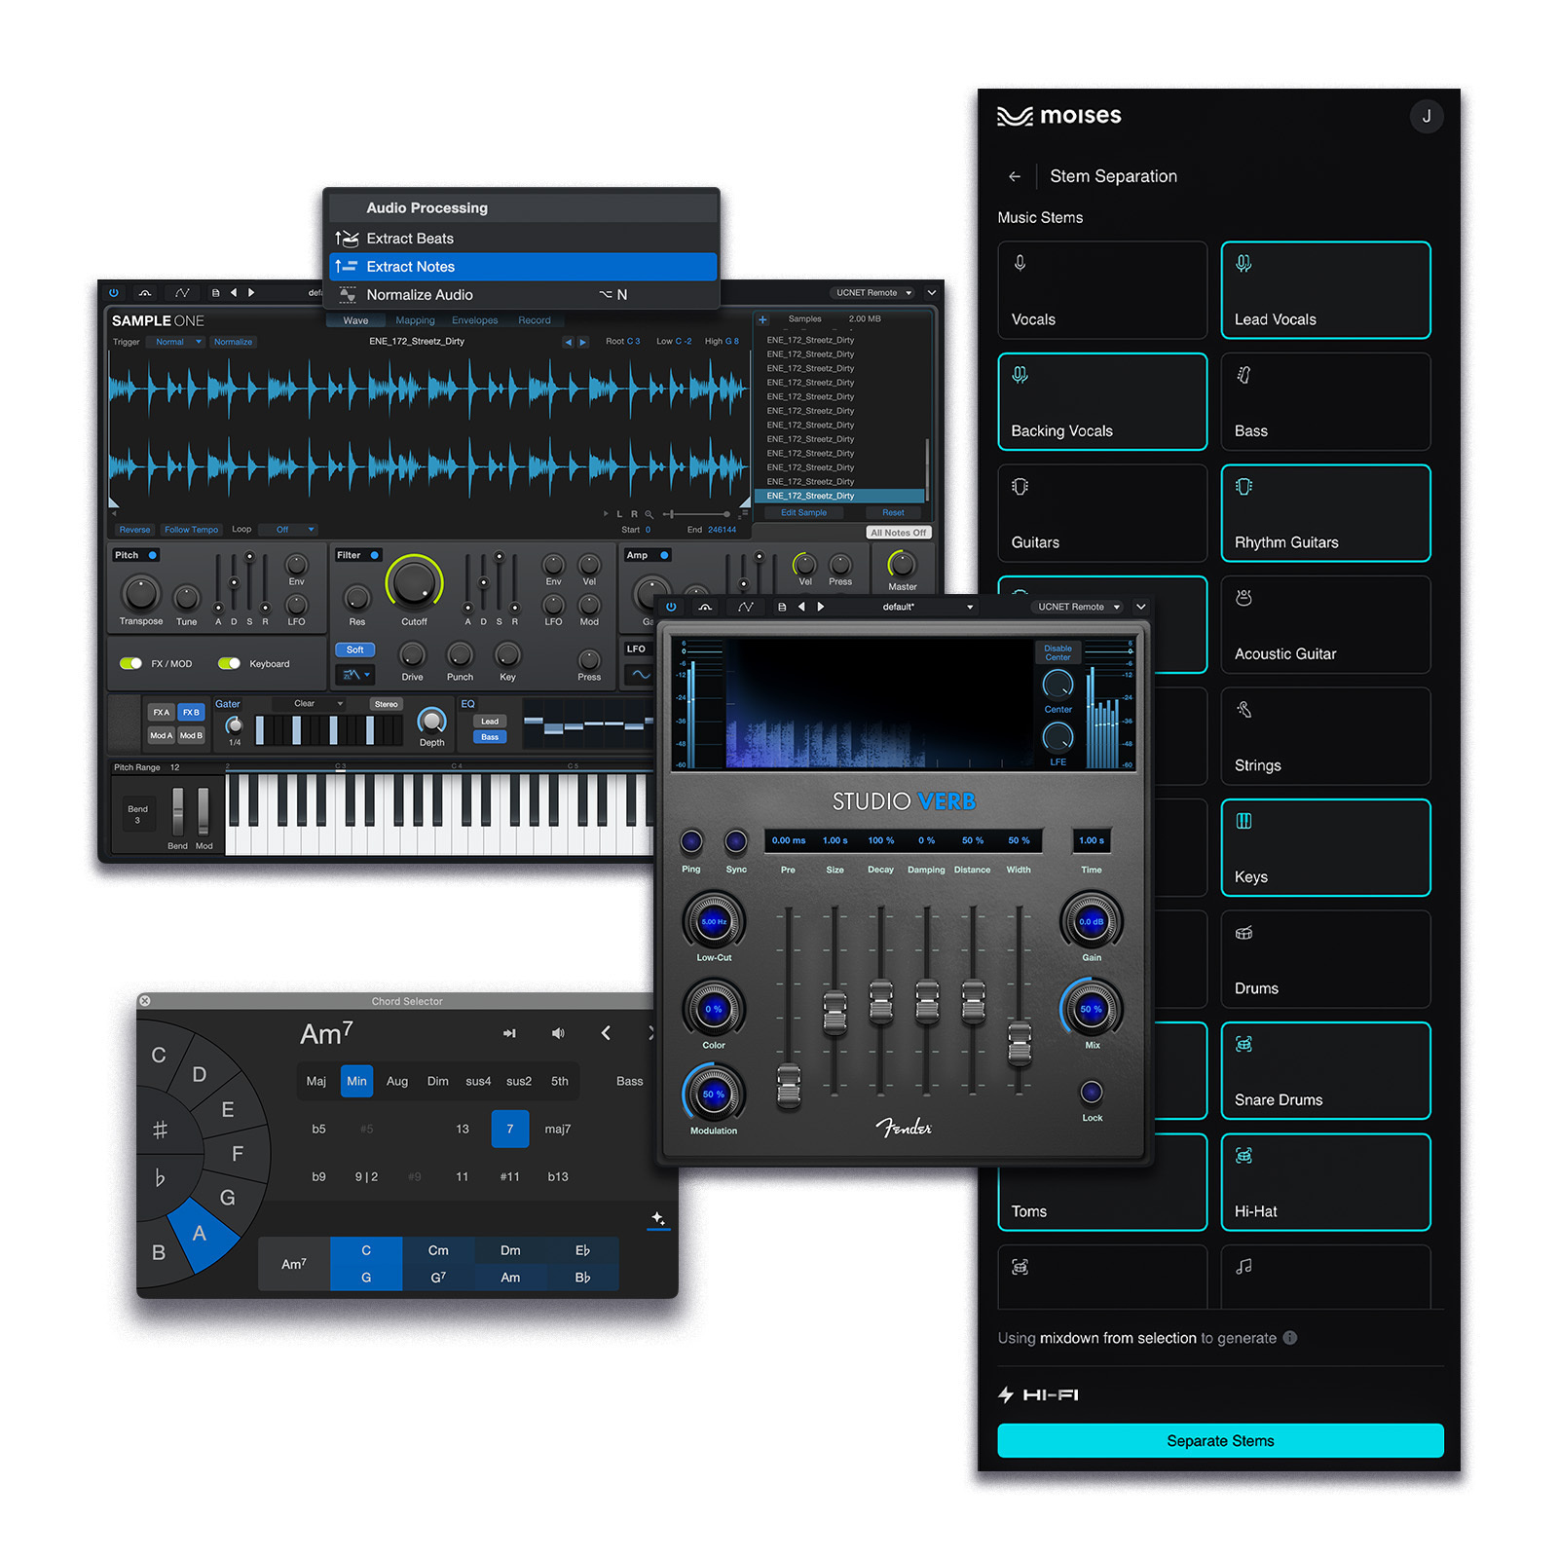Toggle the Keyboard switch
The height and width of the screenshot is (1558, 1558).
(229, 663)
